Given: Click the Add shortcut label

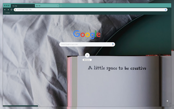Looking at the screenshot, I should click(87, 60).
